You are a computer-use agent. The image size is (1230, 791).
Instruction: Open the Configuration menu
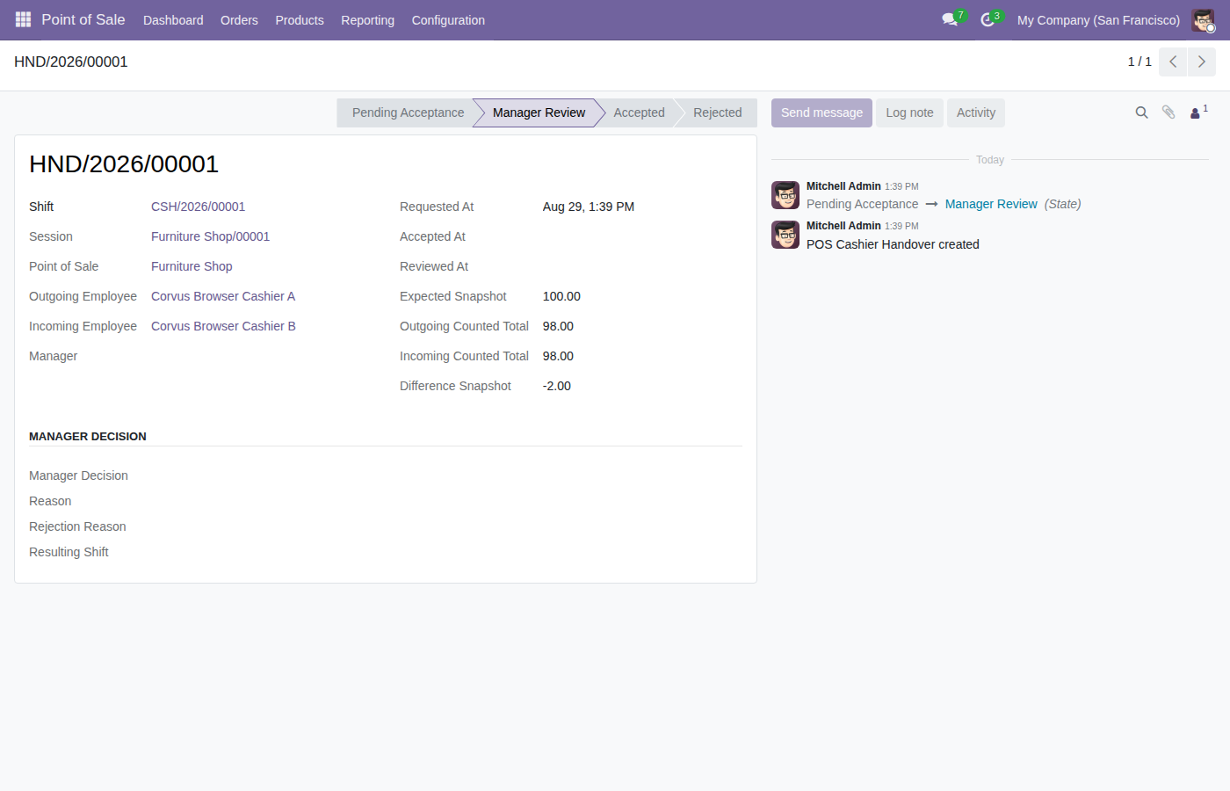click(x=448, y=19)
